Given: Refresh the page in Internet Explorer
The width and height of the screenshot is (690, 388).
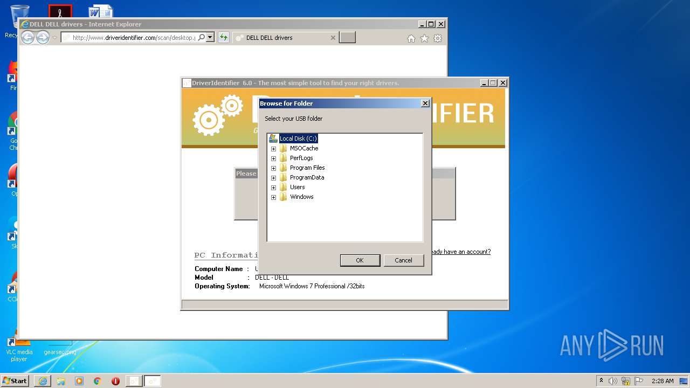Looking at the screenshot, I should (223, 38).
